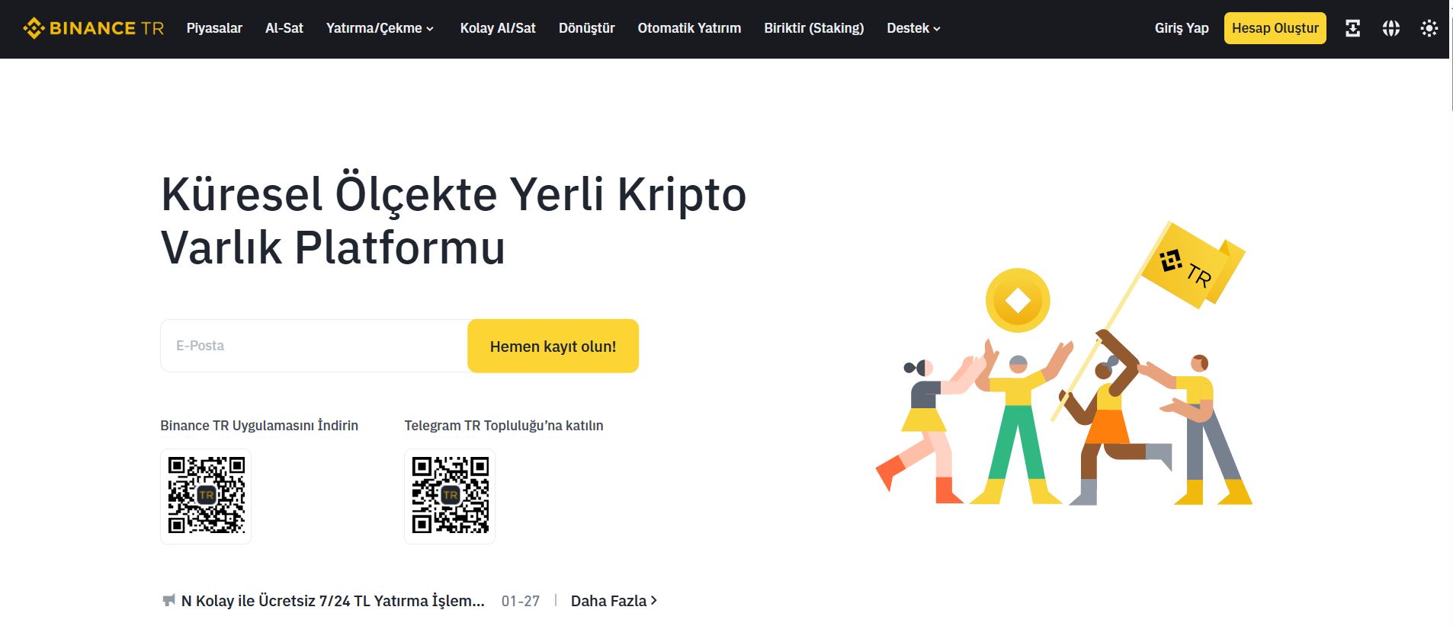Click the Telegram TR community QR code
The image size is (1453, 626).
tap(450, 496)
